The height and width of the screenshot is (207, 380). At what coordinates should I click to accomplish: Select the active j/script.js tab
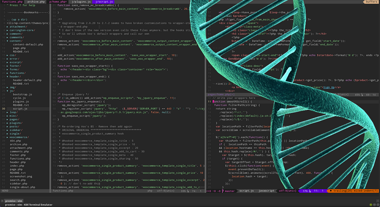(x=104, y=2)
